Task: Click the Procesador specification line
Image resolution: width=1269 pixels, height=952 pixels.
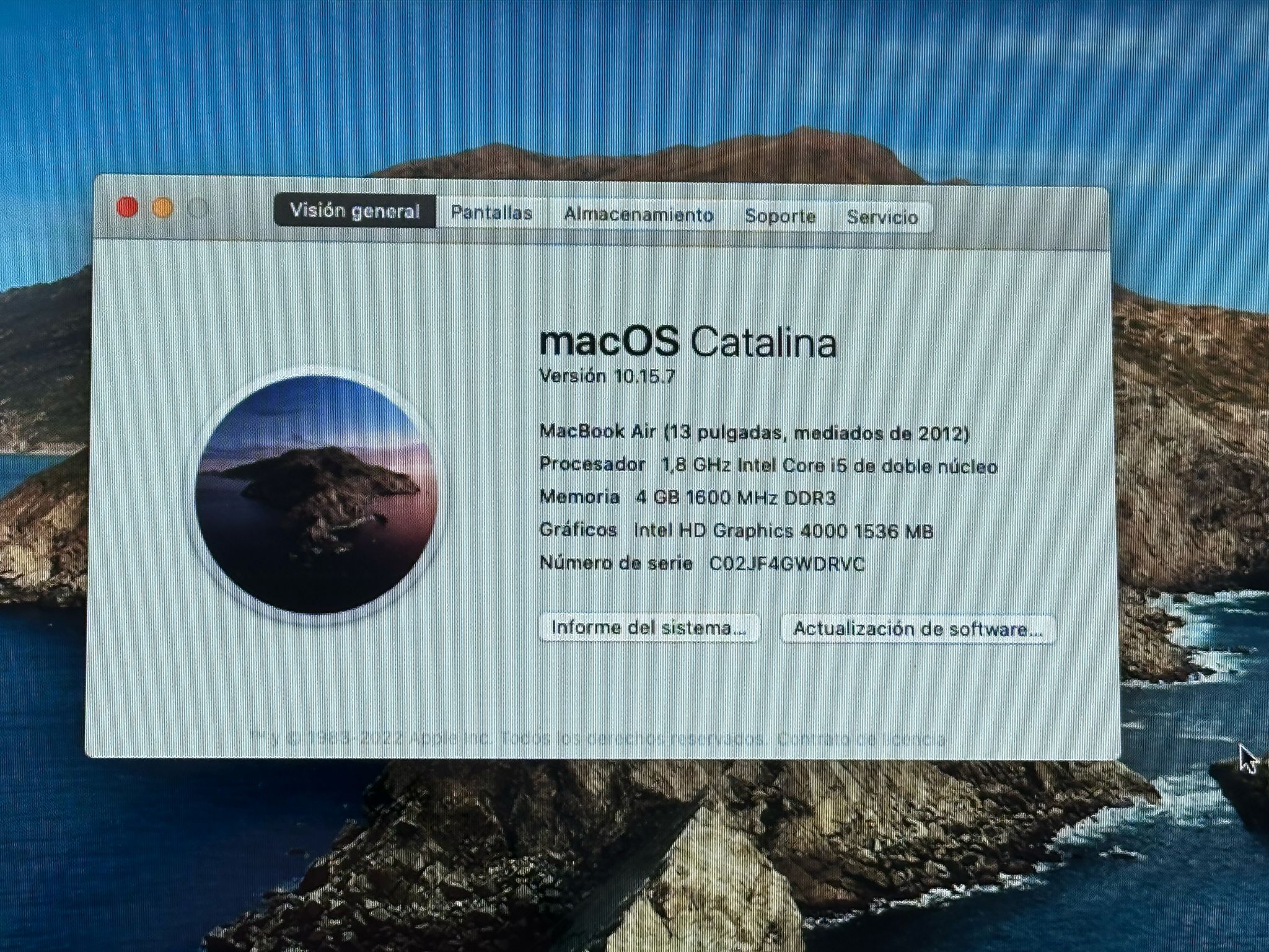Action: (x=768, y=465)
